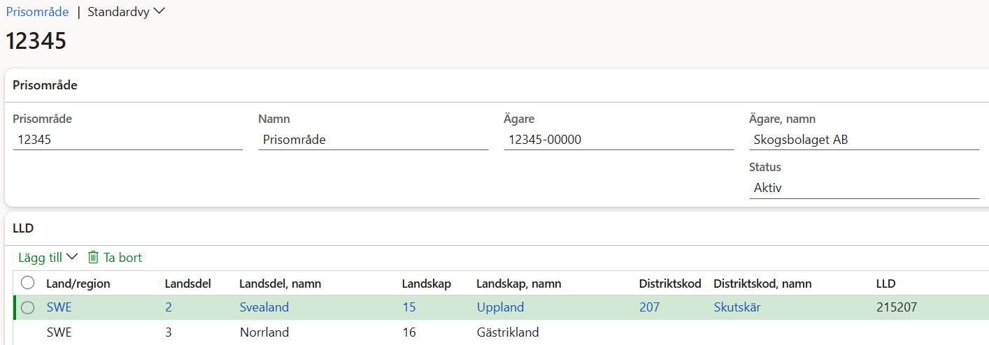The width and height of the screenshot is (989, 345).
Task: Open the Prisområde breadcrumb link
Action: tap(38, 12)
